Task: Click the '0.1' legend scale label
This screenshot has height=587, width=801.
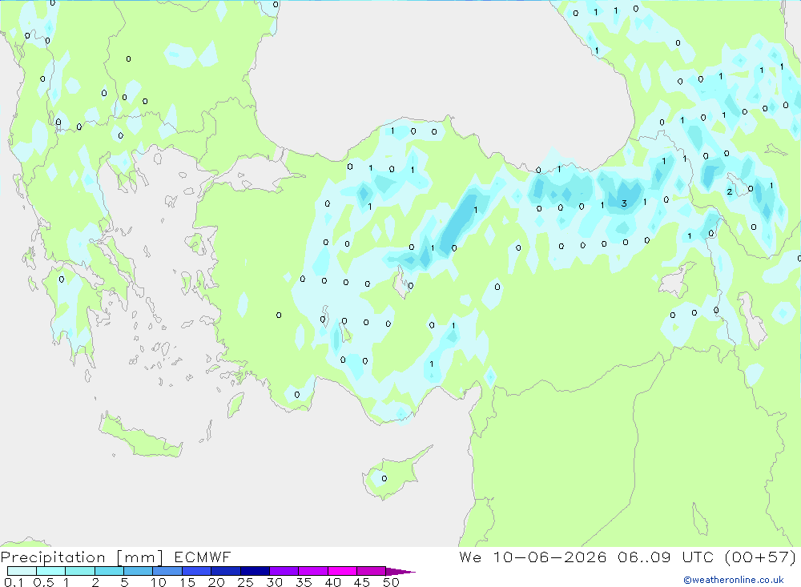Action: (14, 582)
